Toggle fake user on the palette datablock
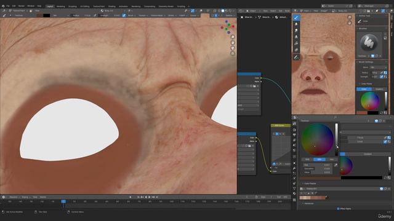The image size is (394, 221). (382, 188)
